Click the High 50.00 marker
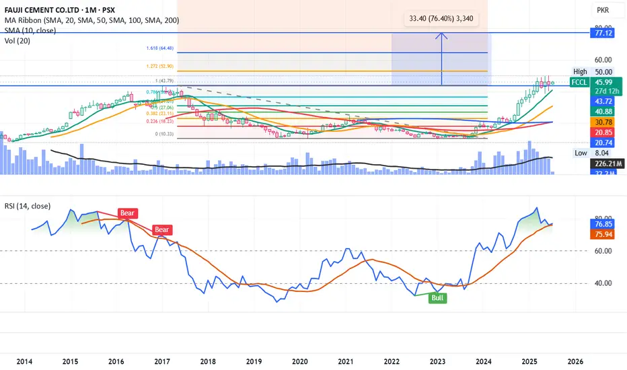627x370 pixels. coord(593,71)
